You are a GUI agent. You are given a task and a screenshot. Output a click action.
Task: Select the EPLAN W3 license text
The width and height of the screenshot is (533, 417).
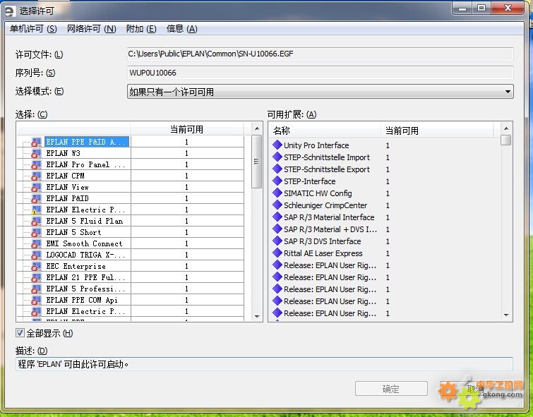(64, 153)
